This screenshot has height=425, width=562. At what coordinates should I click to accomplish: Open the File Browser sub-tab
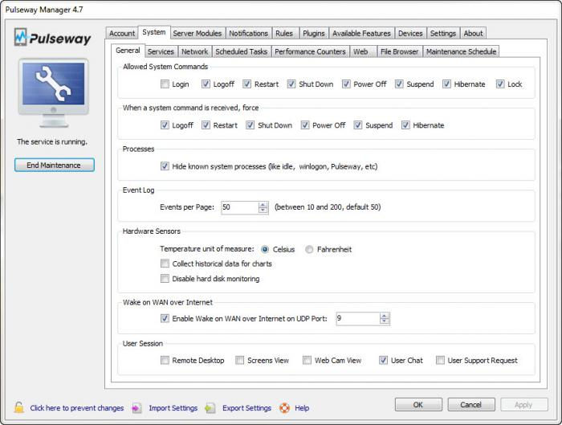400,51
